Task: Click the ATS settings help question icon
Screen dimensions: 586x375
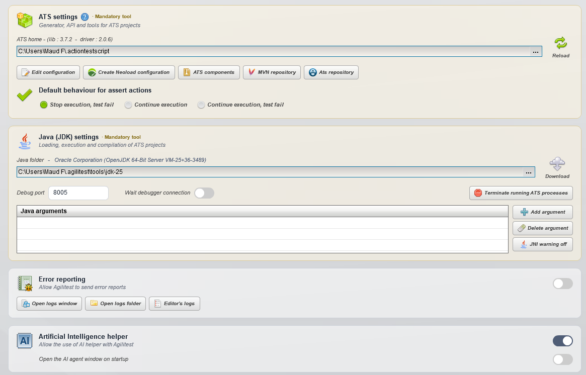Action: point(85,17)
